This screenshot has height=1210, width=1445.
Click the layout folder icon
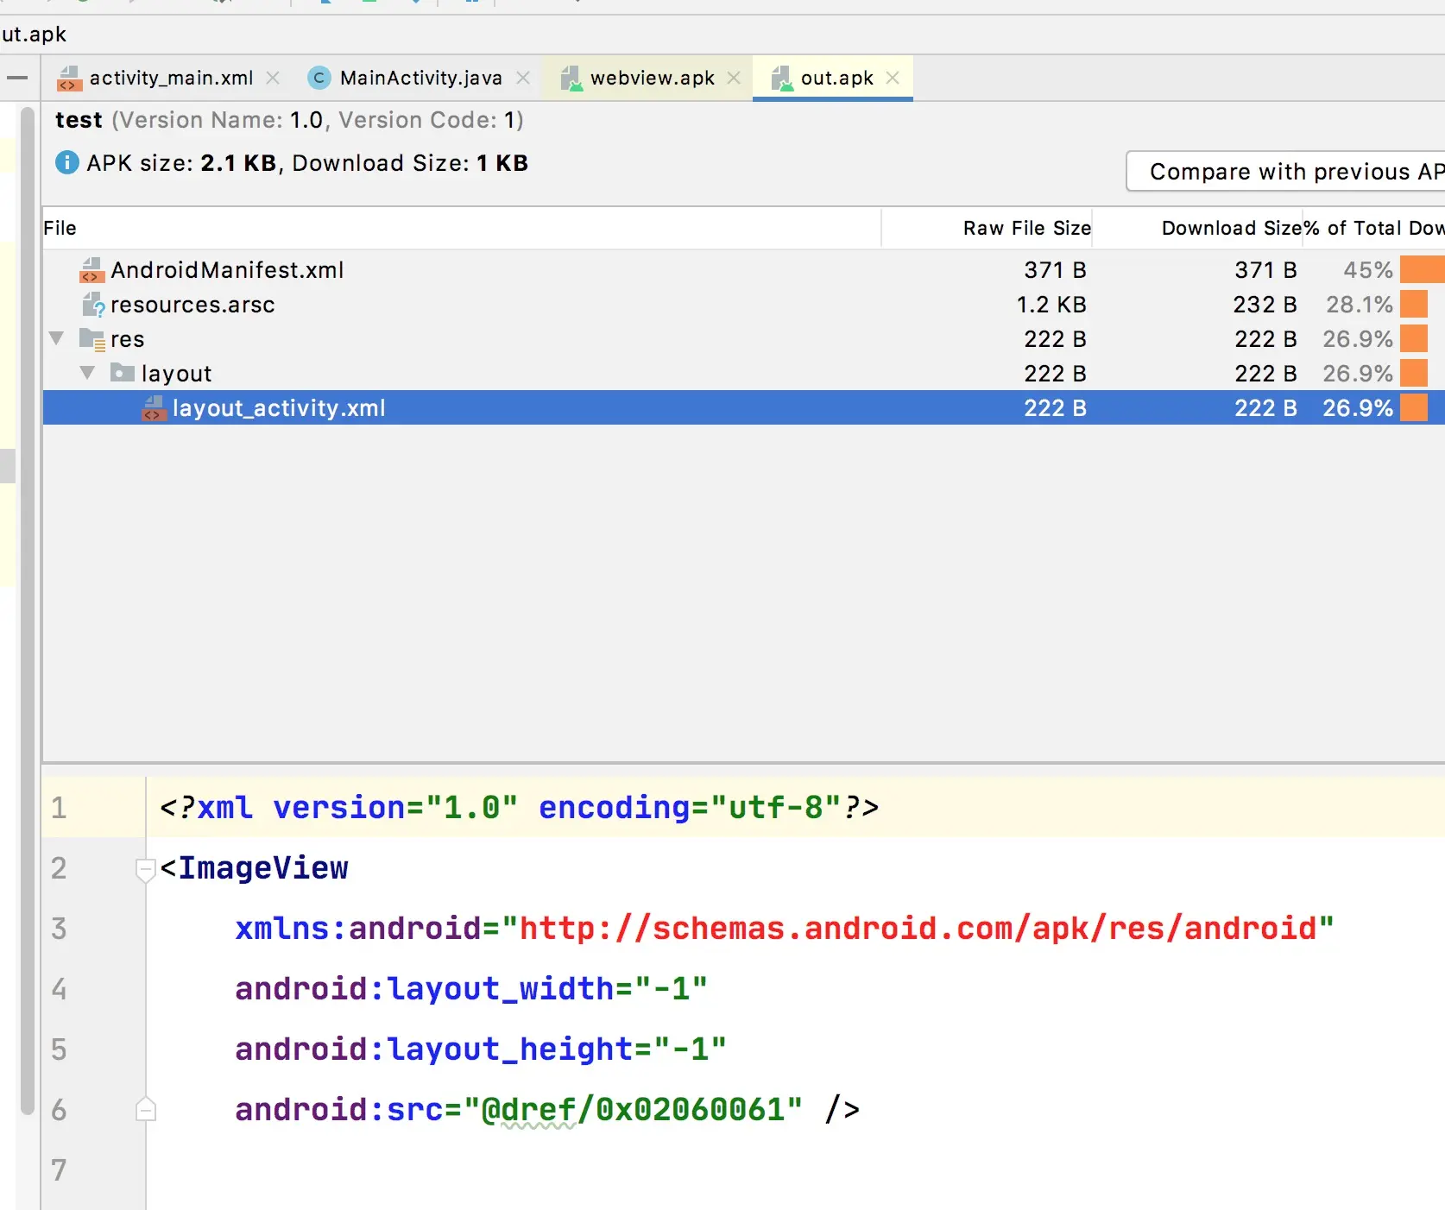pyautogui.click(x=123, y=373)
